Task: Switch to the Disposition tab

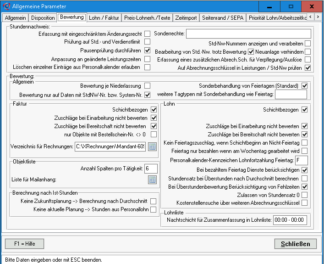Action: 43,18
